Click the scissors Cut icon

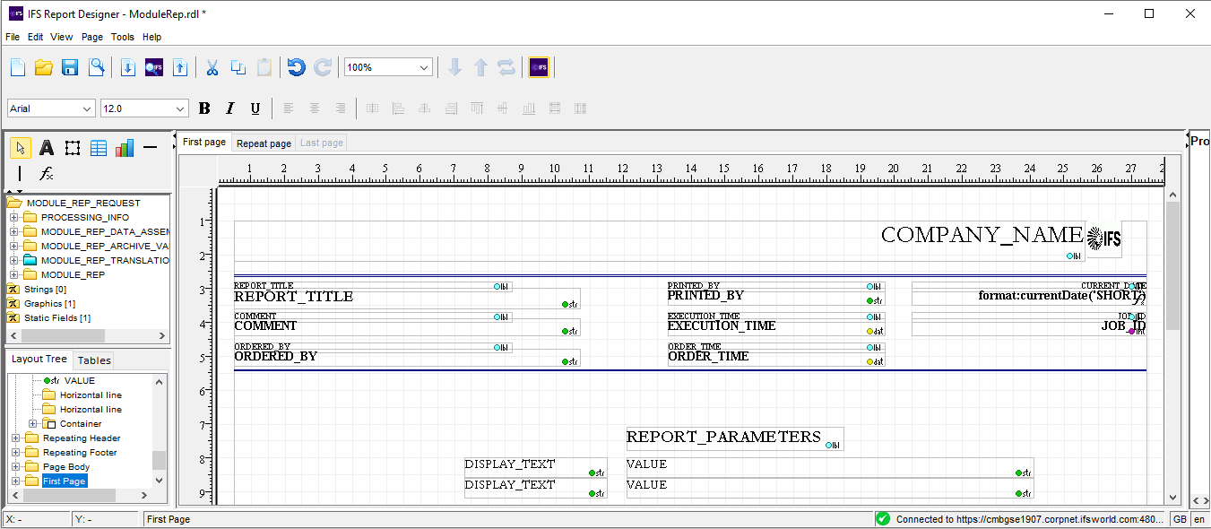[x=212, y=67]
